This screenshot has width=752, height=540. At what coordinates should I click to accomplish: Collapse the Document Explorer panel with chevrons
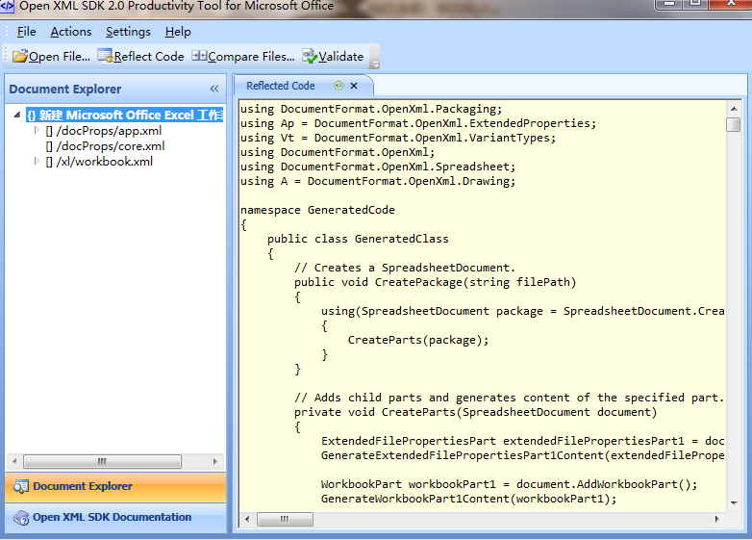click(x=214, y=90)
